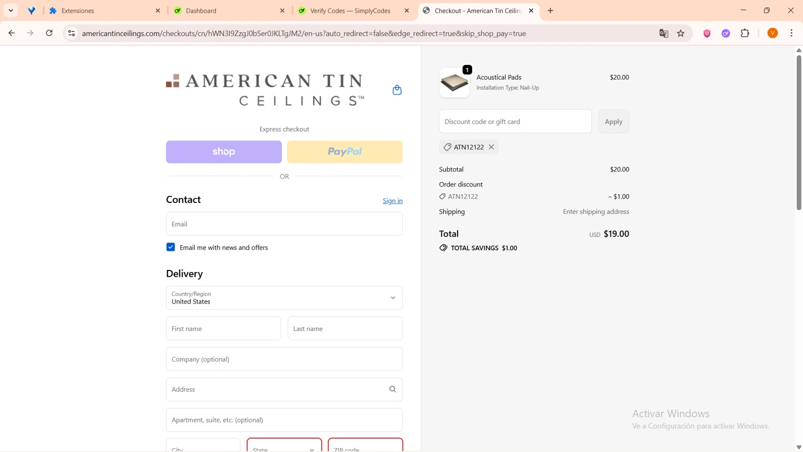Switch to Verify Codes — SimplyCodes tab
This screenshot has height=452, width=803.
[354, 11]
